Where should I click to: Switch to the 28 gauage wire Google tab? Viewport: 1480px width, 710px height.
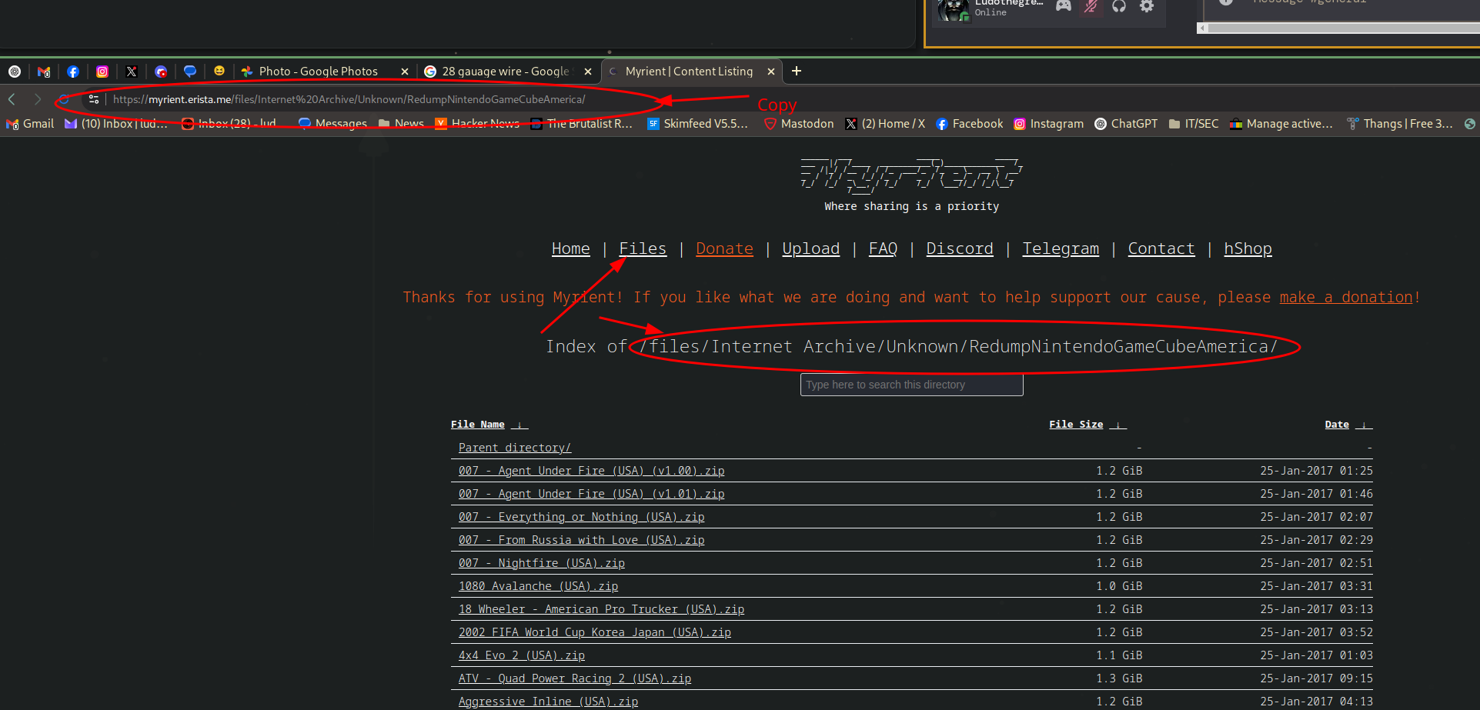tap(505, 72)
